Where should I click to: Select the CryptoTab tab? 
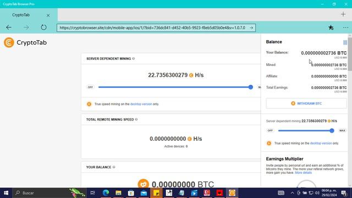tap(29, 15)
